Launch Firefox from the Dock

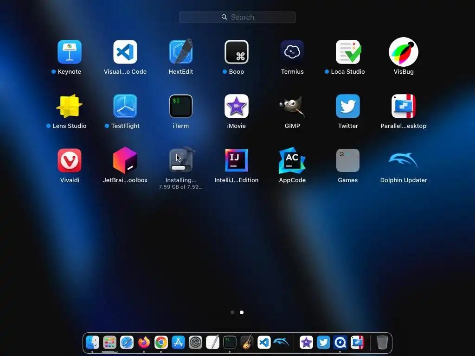(x=144, y=343)
